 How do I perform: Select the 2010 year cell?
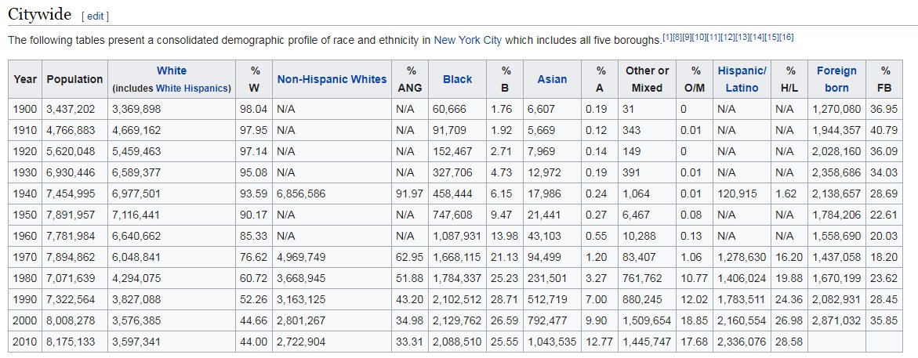pos(25,341)
